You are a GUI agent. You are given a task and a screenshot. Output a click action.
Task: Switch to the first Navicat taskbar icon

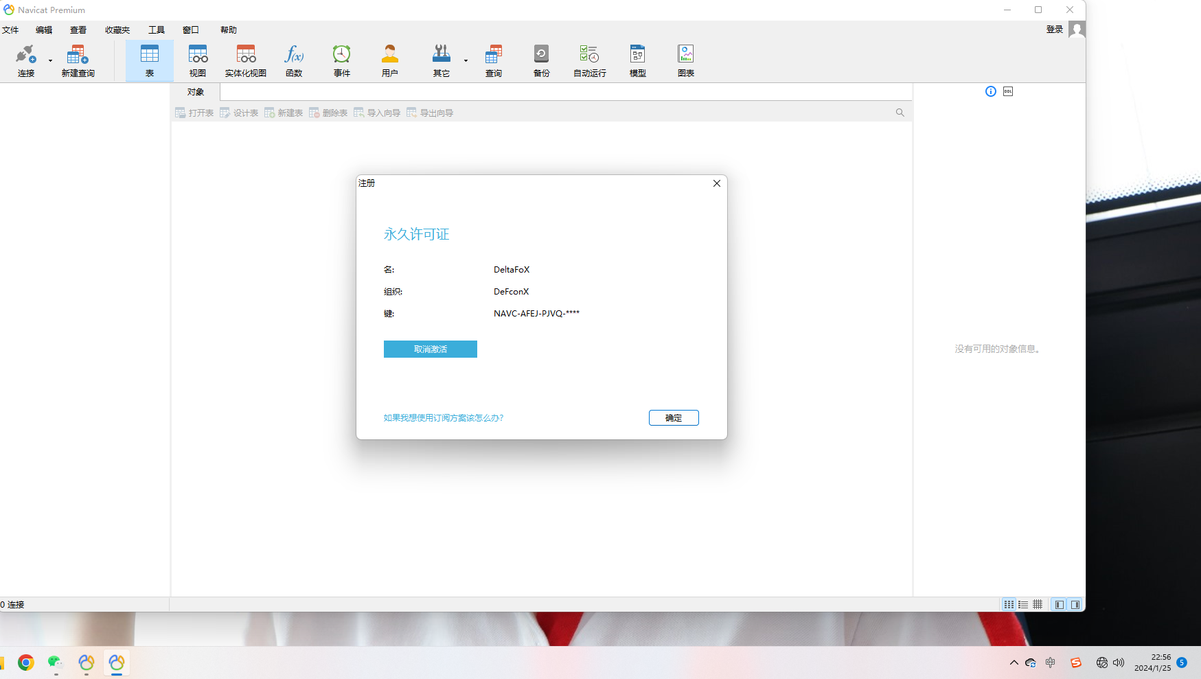coord(87,663)
